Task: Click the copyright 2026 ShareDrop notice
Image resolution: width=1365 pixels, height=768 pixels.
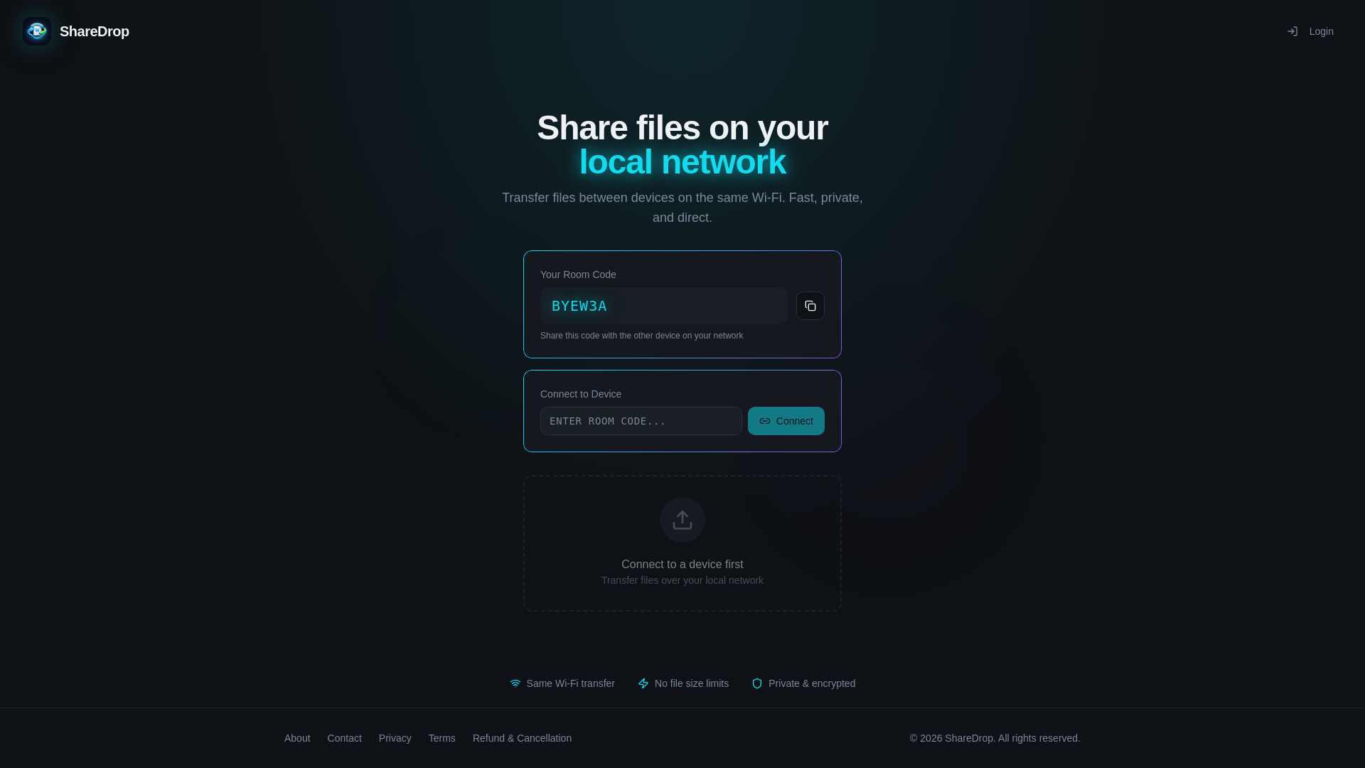Action: tap(995, 738)
